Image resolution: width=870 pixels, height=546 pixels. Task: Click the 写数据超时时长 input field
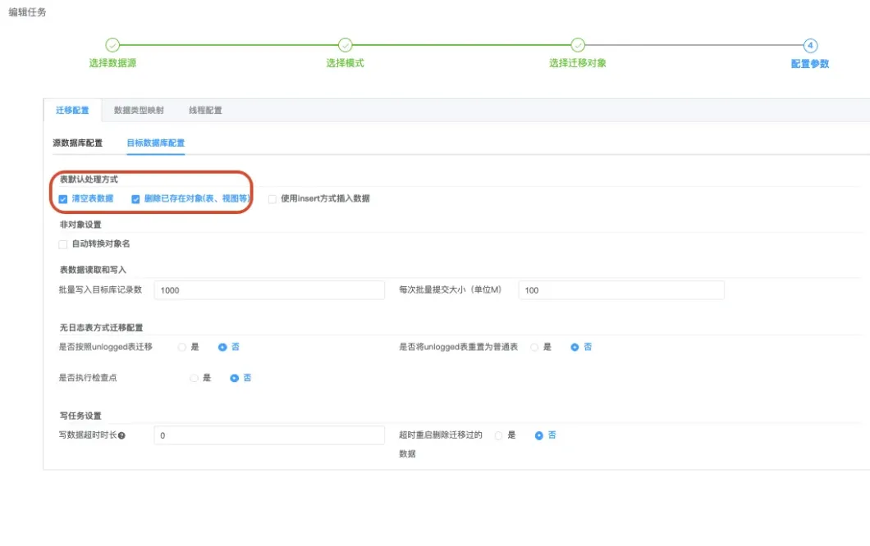(269, 435)
